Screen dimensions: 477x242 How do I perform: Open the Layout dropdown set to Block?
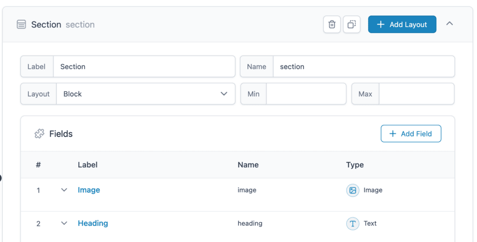tap(146, 94)
